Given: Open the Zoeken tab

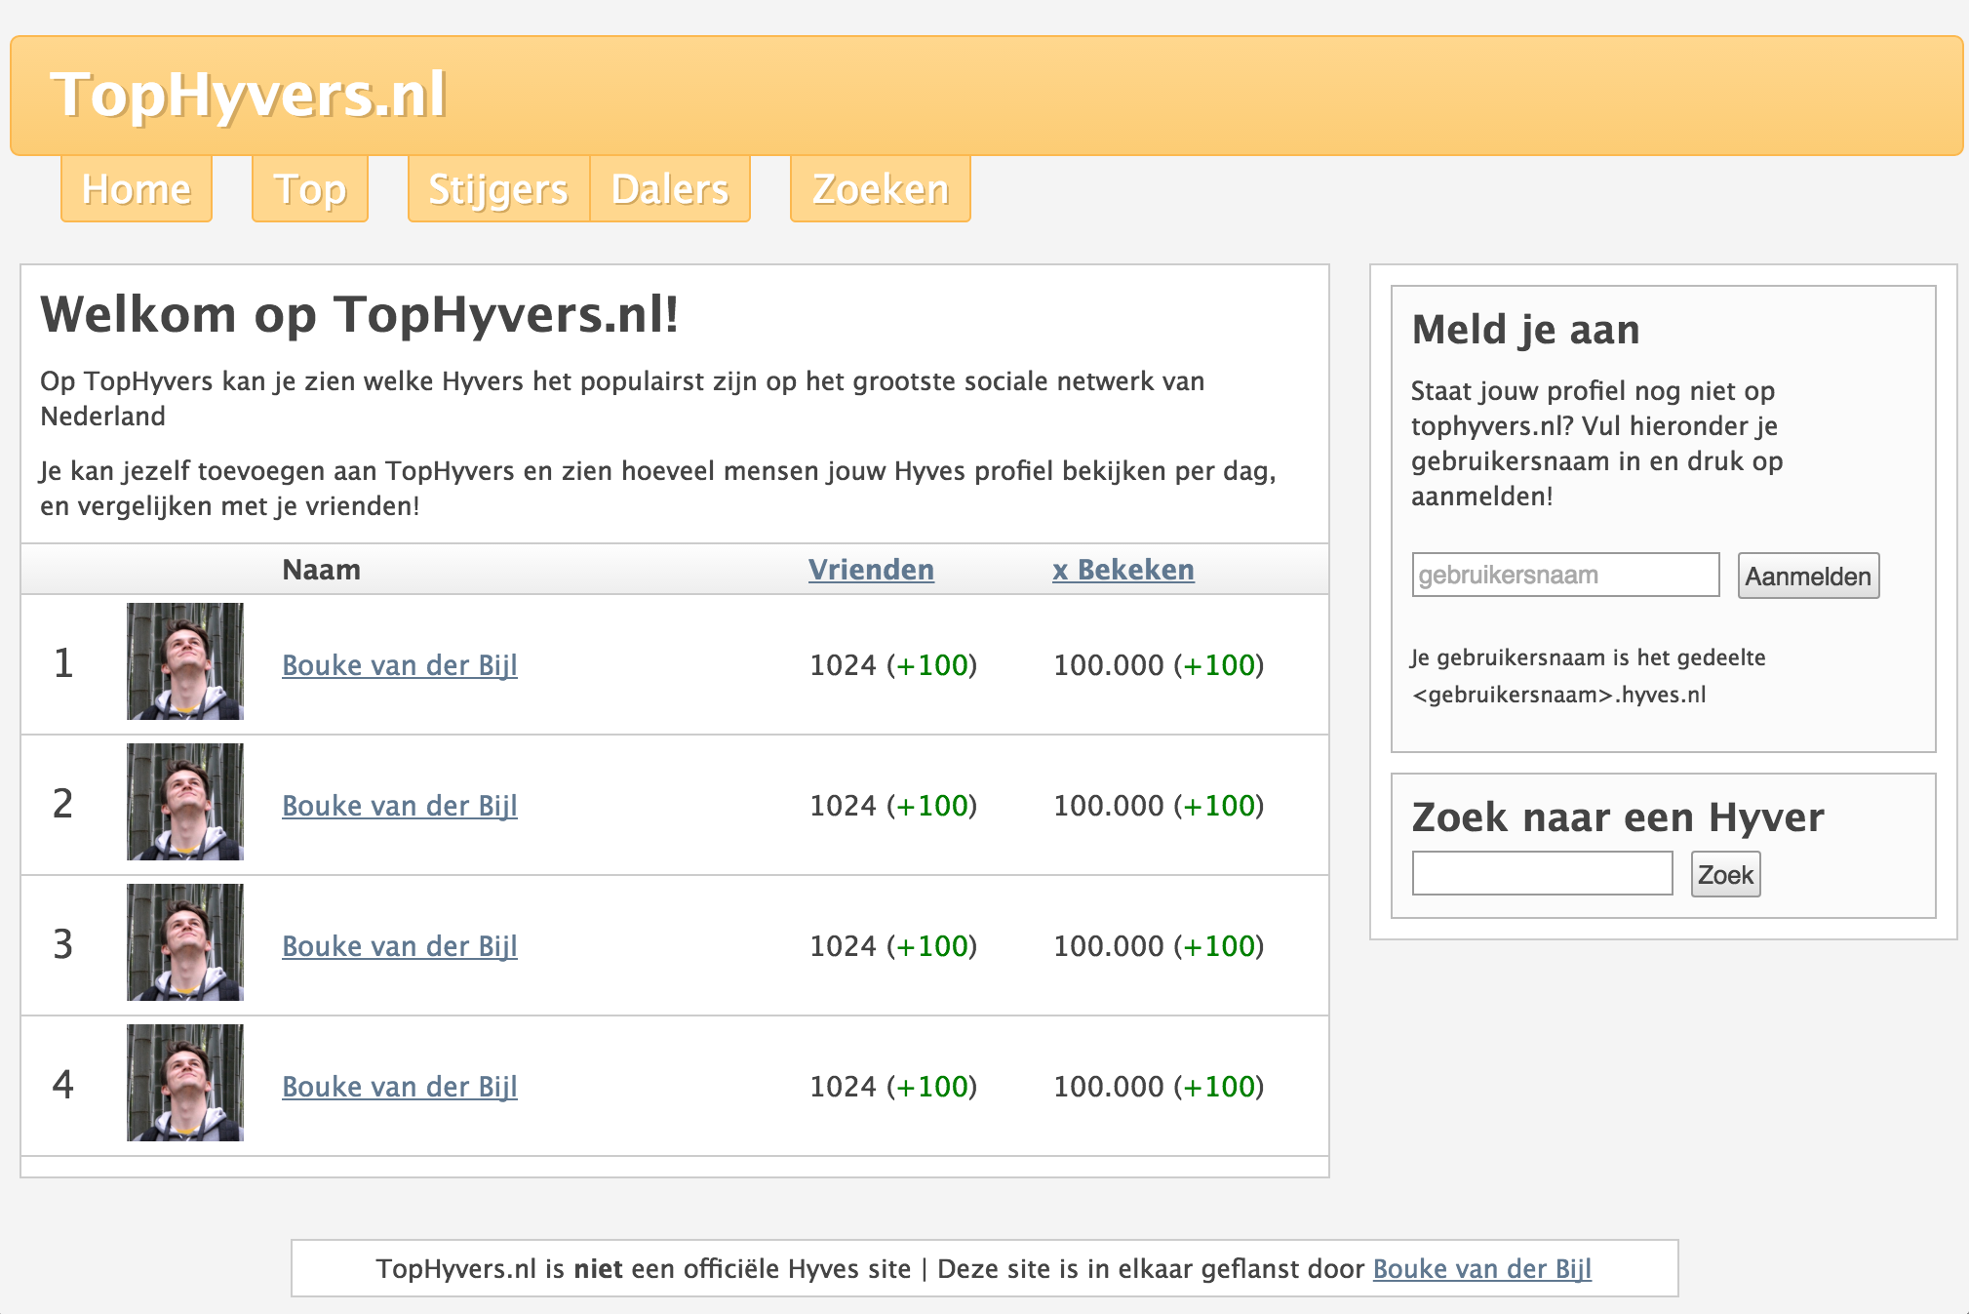Looking at the screenshot, I should [881, 189].
